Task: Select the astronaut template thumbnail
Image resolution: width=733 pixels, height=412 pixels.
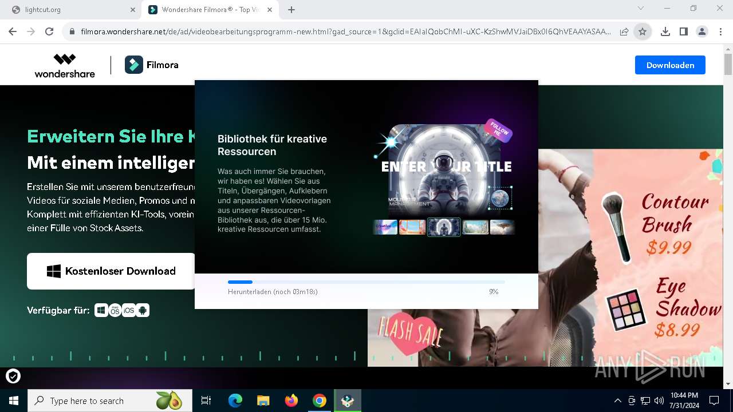Action: point(444,227)
